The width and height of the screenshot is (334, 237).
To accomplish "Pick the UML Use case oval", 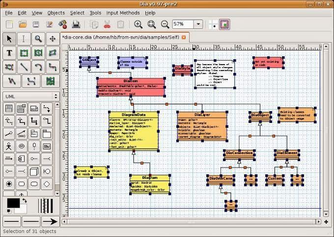I will pos(22,146).
